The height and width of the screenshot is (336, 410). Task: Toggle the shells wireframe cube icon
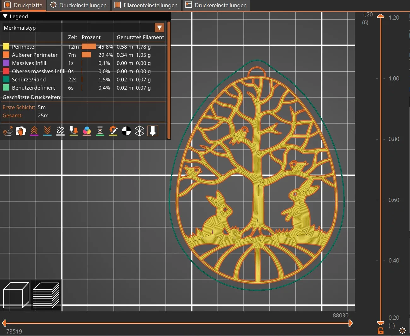click(139, 131)
